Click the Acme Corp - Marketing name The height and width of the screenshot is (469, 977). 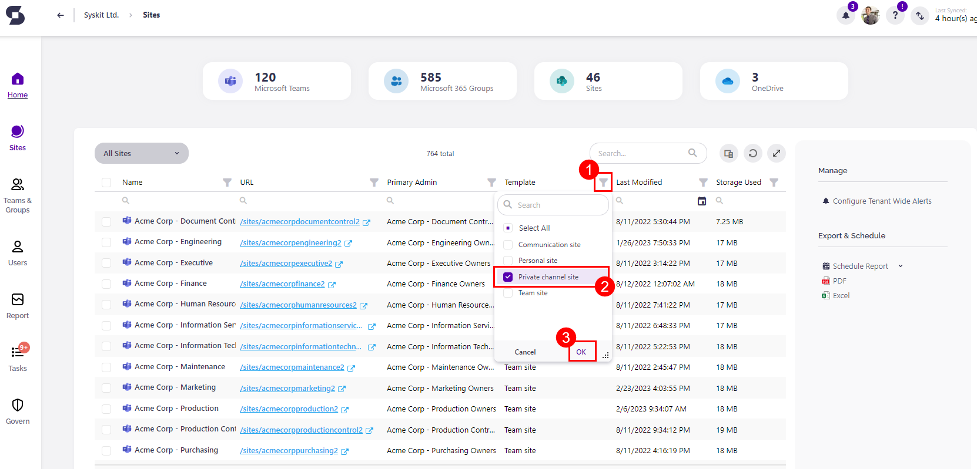click(x=175, y=387)
